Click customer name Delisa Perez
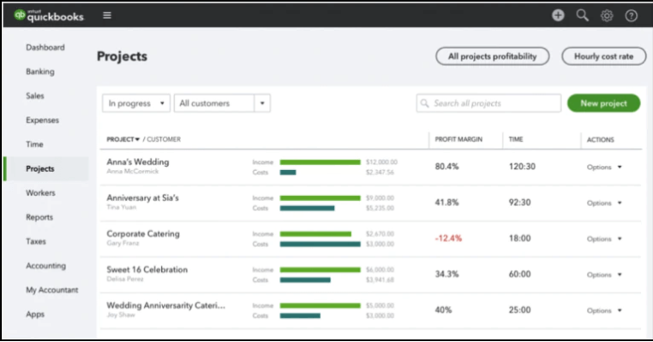The image size is (653, 342). click(x=125, y=279)
